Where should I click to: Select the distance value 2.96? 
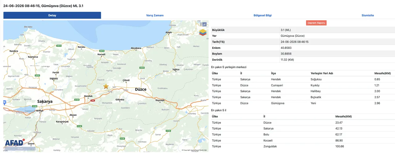point(377,103)
